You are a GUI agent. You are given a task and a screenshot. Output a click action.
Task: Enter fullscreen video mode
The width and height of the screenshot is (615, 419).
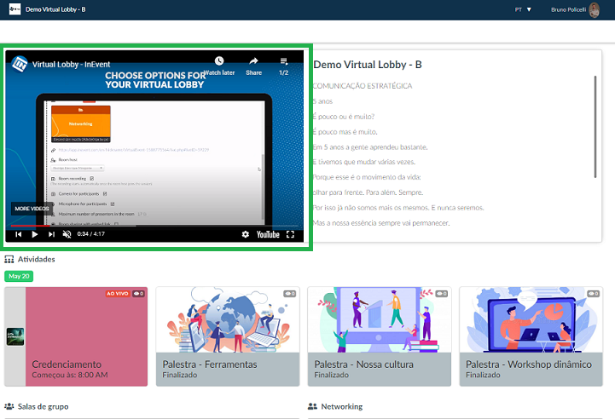(290, 234)
